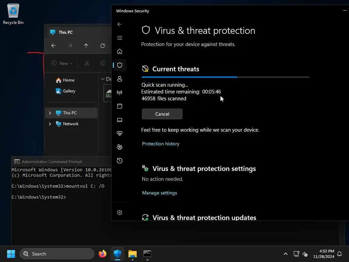Go up one folder in File Explorer
This screenshot has height=262, width=349.
click(x=86, y=46)
